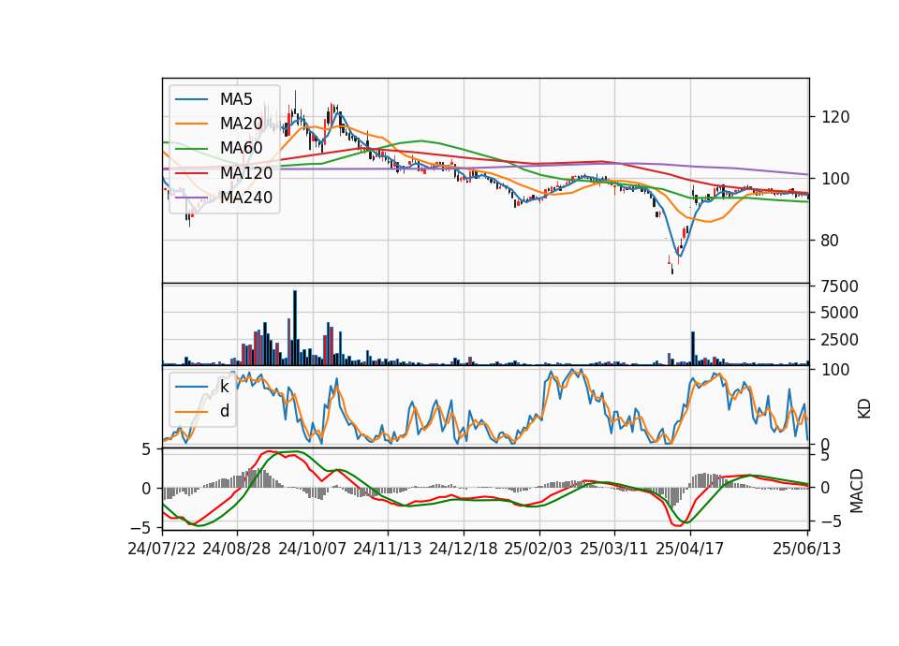Click the 25/02/03 date axis label
Screen dimensions: 899x646
(x=538, y=549)
